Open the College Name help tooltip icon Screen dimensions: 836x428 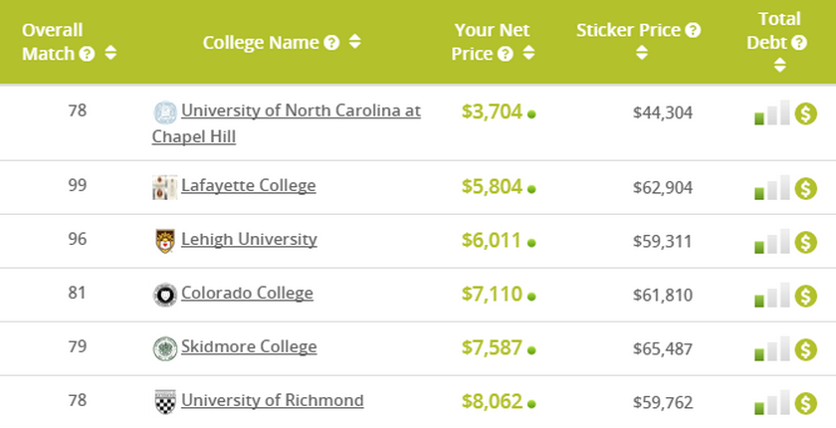tap(331, 43)
